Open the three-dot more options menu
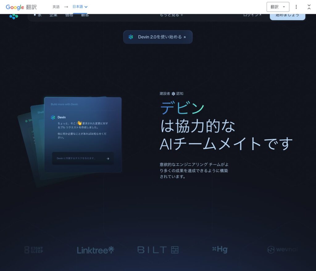 (x=296, y=7)
